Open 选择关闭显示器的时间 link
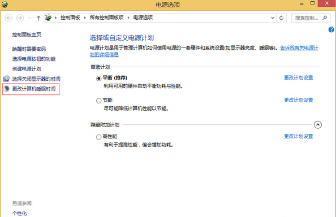 click(36, 79)
